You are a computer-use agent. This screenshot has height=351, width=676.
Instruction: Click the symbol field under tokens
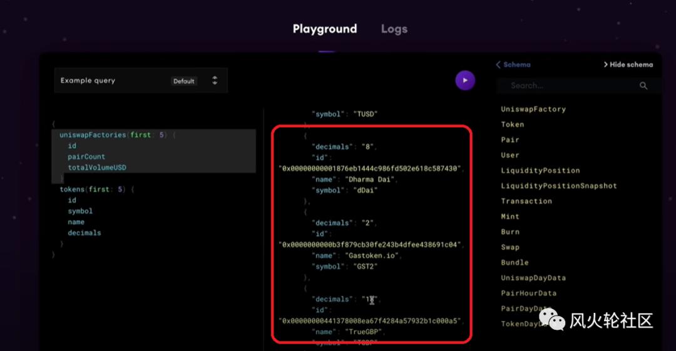[80, 211]
